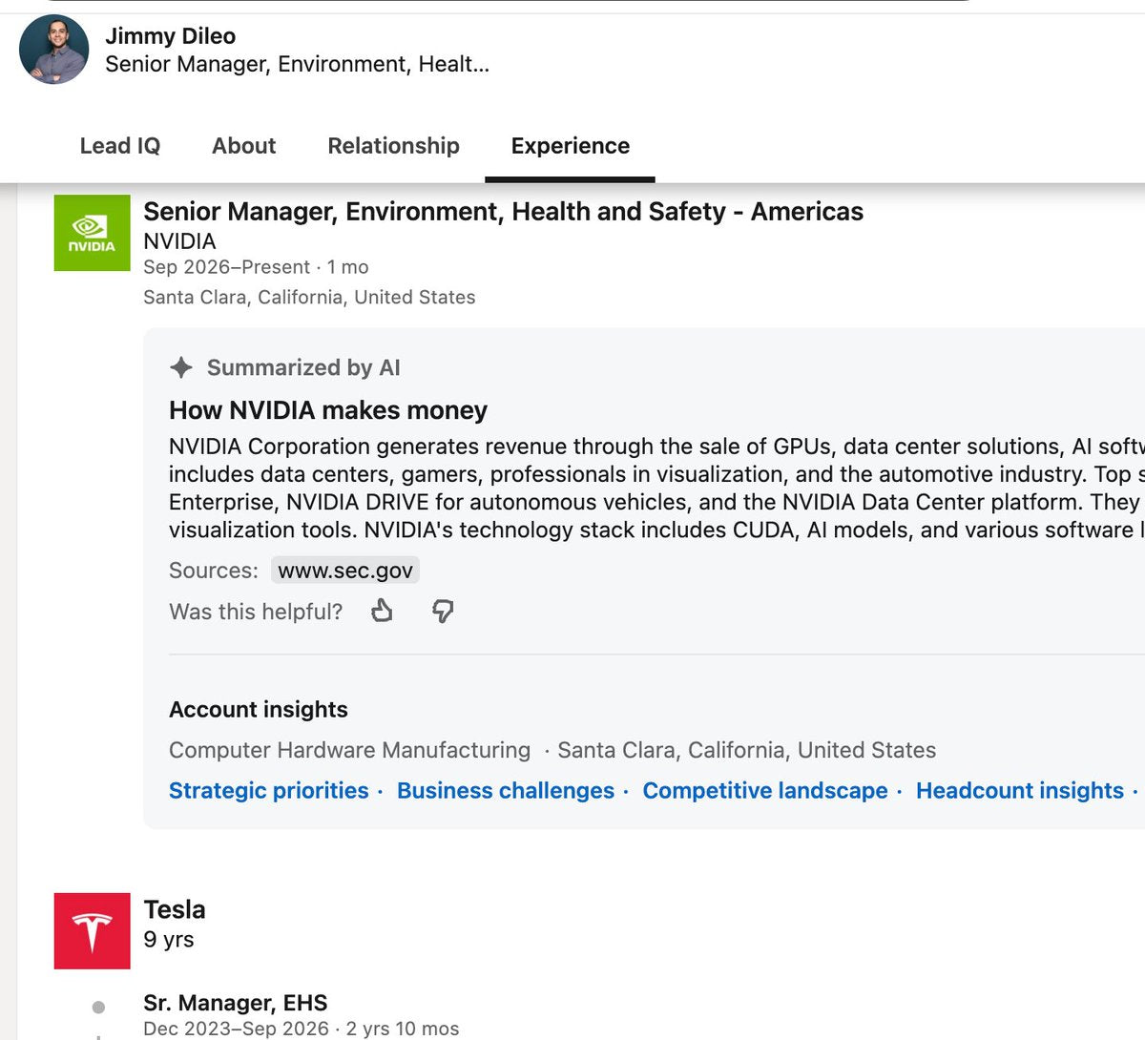Click the thumbs down not helpful icon
Viewport: 1145px width, 1040px height.
(443, 611)
